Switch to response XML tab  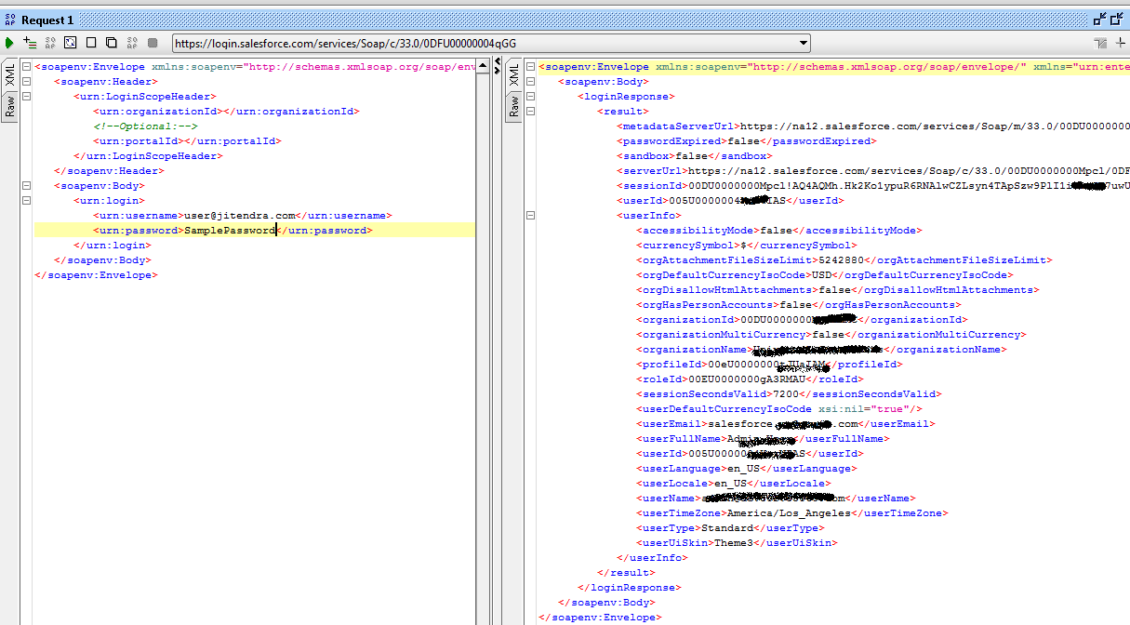point(513,76)
